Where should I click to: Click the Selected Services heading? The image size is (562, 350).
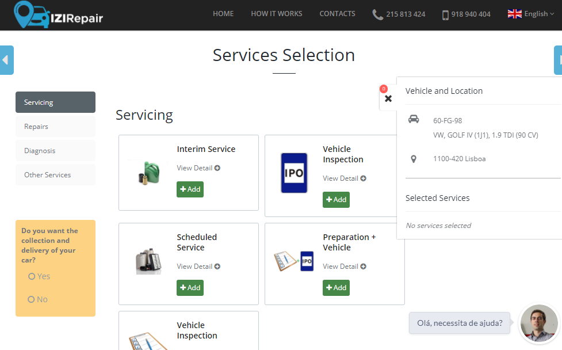click(437, 198)
